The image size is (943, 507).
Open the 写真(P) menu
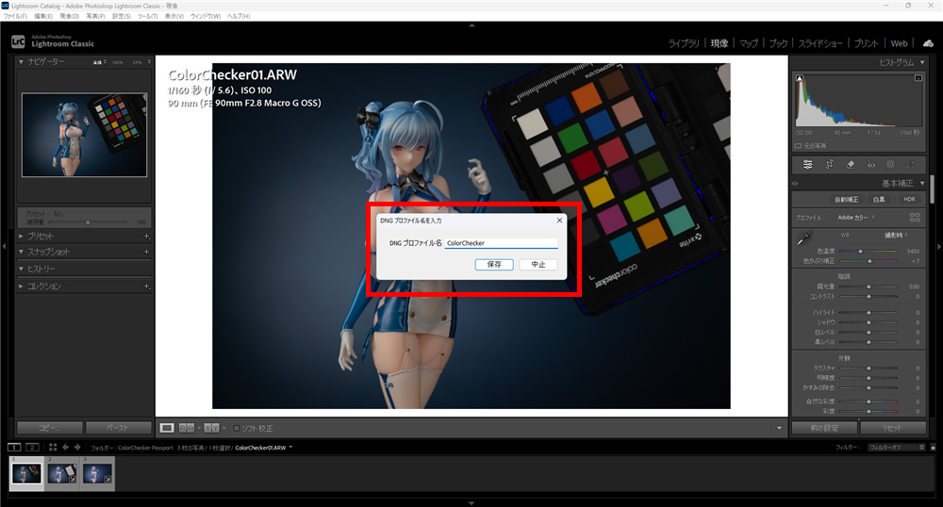95,16
